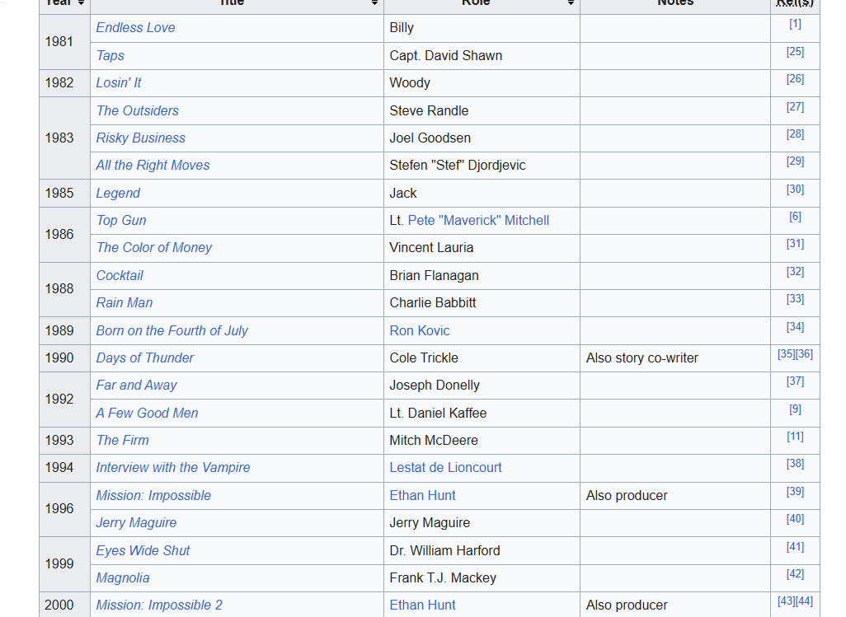Open Jerry Maguire film title link

(x=136, y=522)
